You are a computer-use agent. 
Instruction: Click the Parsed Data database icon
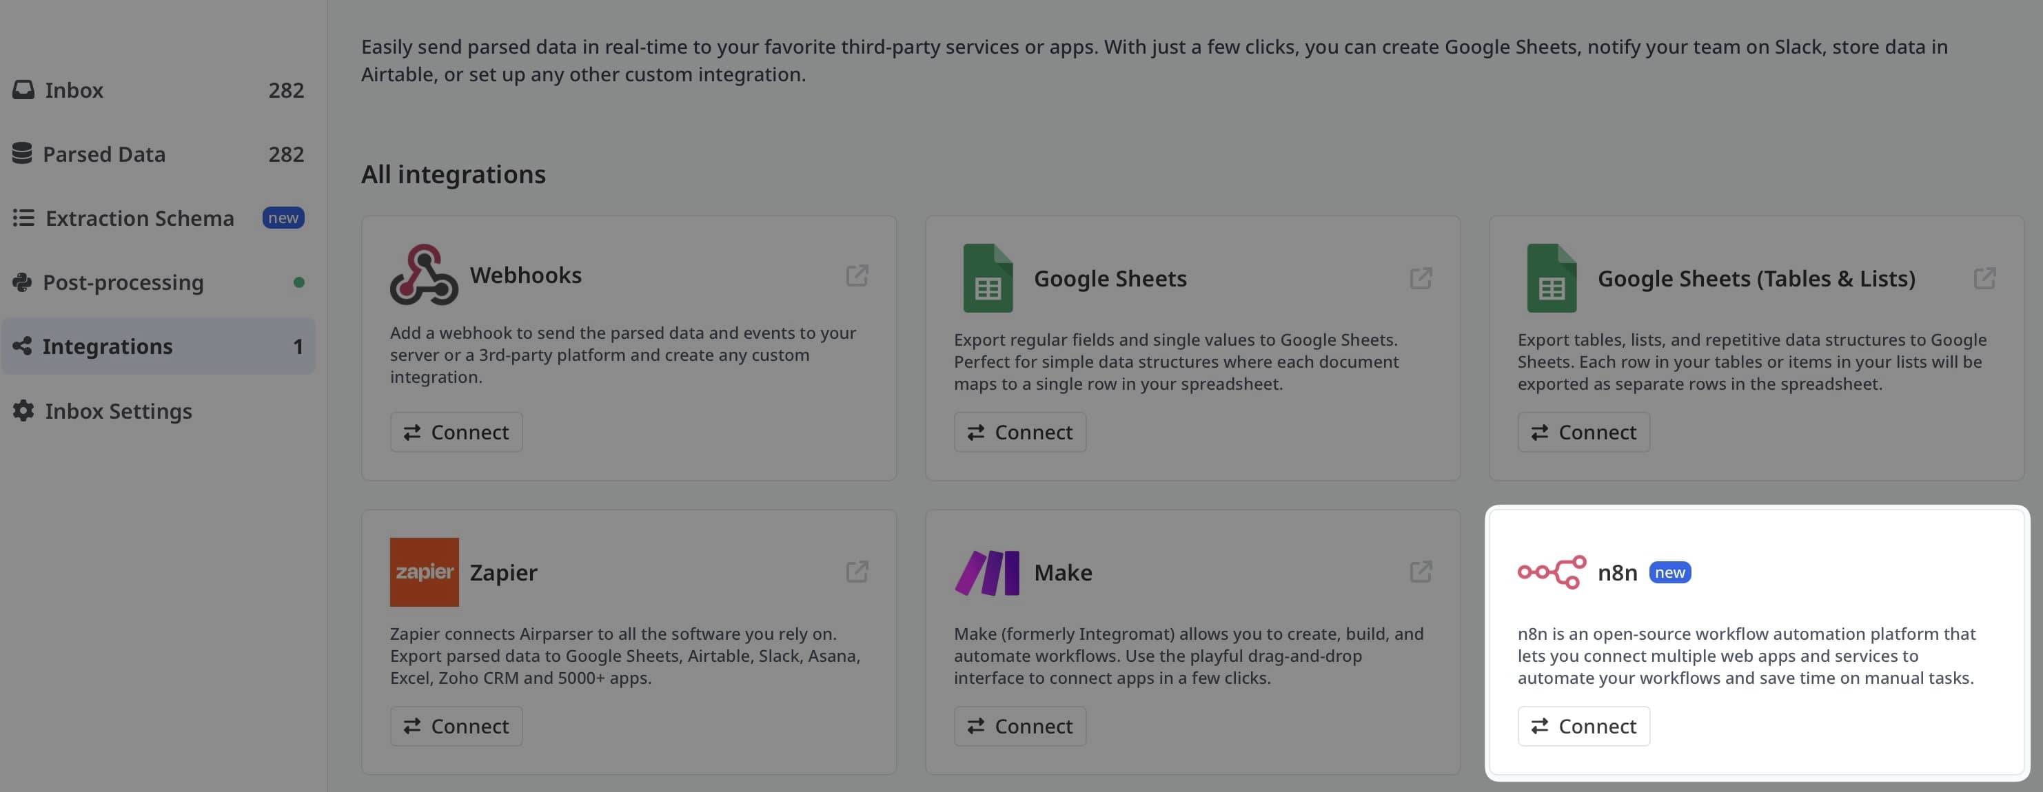(x=22, y=153)
